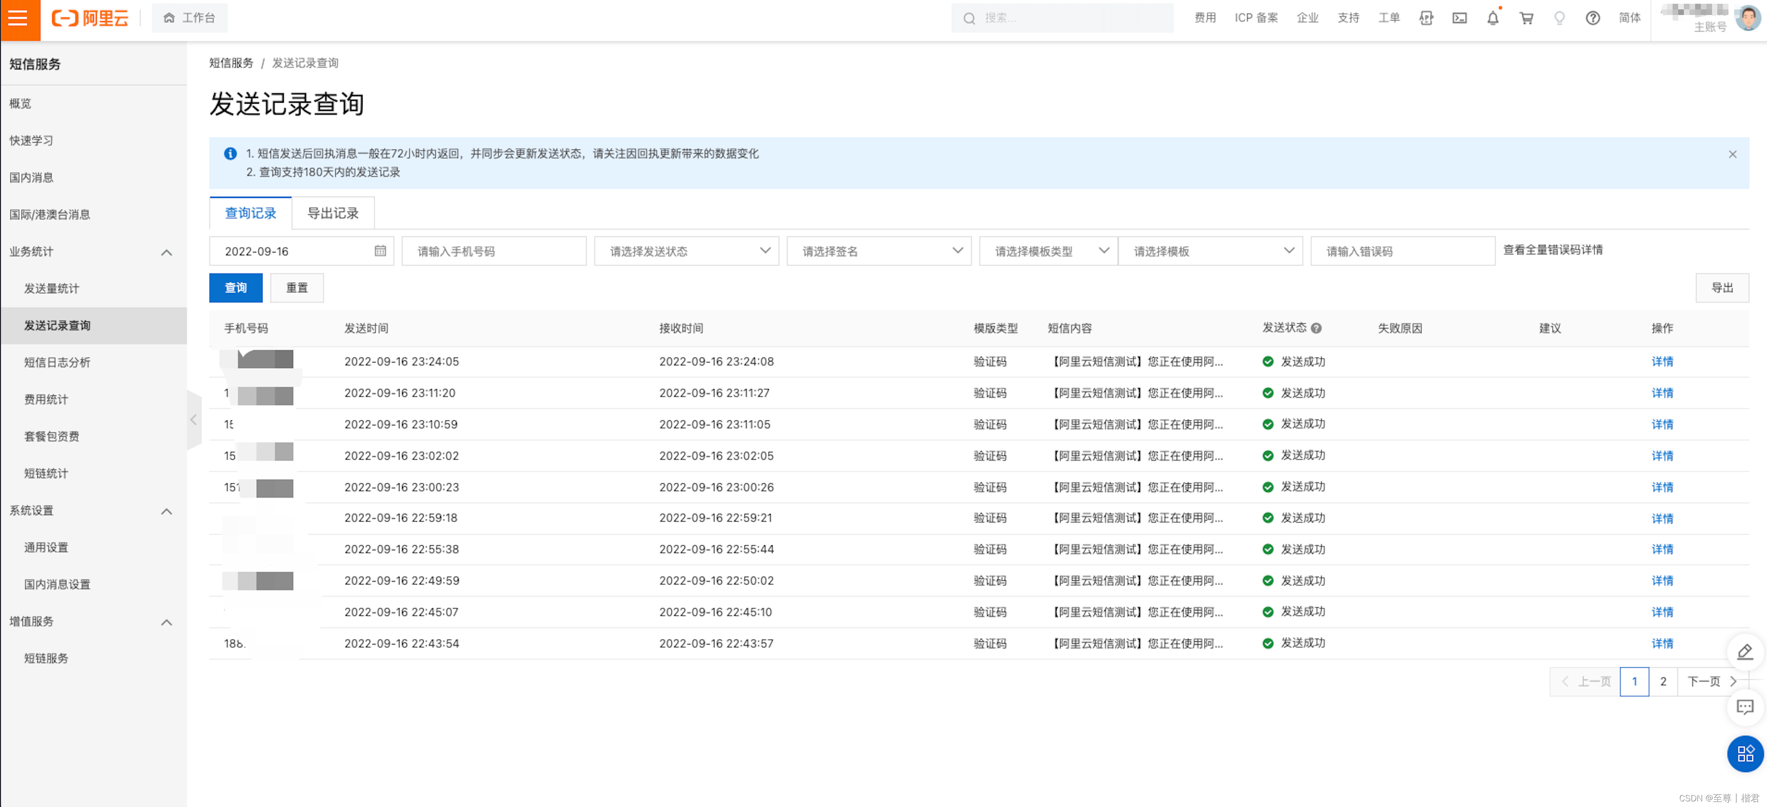Open the 请选择模板类型 dropdown

tap(1047, 251)
